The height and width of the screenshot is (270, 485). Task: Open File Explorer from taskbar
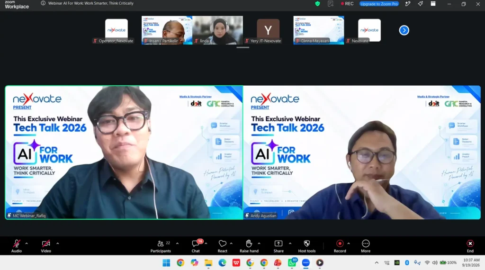208,263
